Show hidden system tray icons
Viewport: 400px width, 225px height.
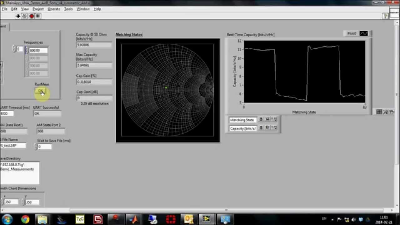pos(332,219)
